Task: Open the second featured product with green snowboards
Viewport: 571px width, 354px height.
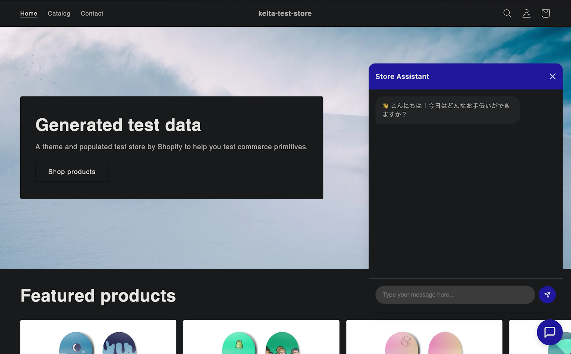Action: pyautogui.click(x=261, y=337)
